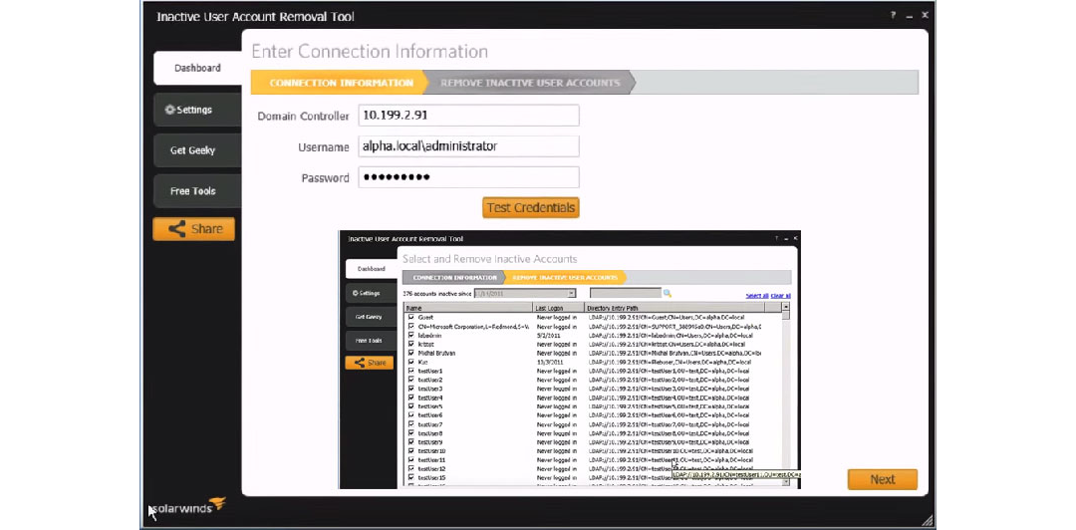Viewport: 1076px width, 530px height.
Task: Open the Free Tools tab in the main sidebar
Action: point(197,191)
